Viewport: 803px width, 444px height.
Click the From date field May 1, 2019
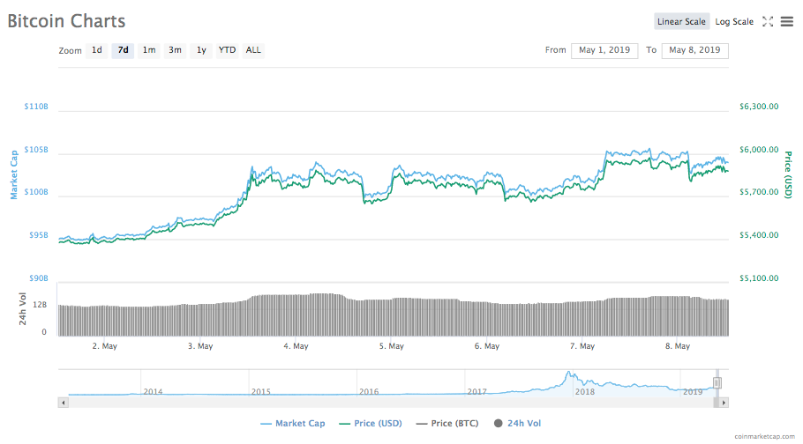(604, 50)
